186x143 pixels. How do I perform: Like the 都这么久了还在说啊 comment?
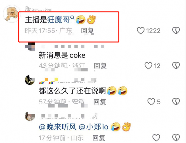click(x=151, y=102)
